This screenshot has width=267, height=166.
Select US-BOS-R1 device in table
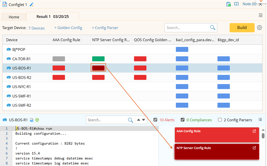[x=132, y=68]
